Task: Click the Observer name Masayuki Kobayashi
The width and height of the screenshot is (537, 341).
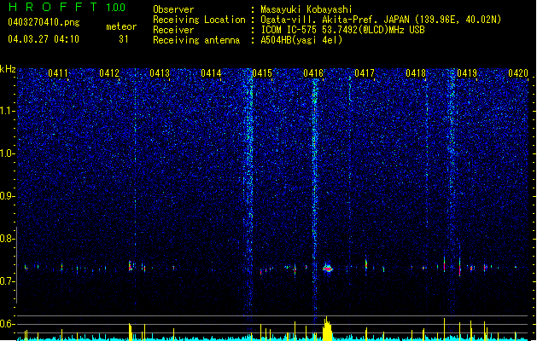Action: (x=306, y=9)
